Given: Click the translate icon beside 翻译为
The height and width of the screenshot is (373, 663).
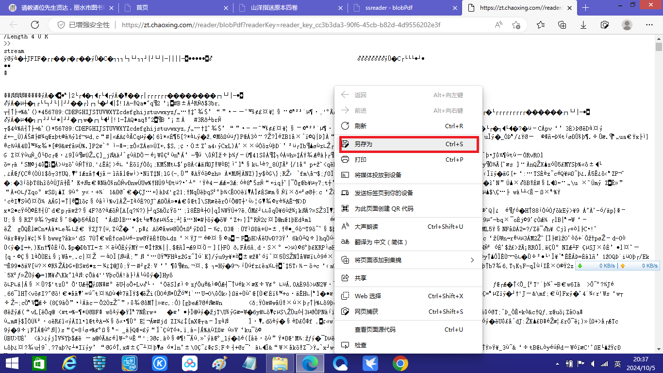Looking at the screenshot, I should [346, 242].
